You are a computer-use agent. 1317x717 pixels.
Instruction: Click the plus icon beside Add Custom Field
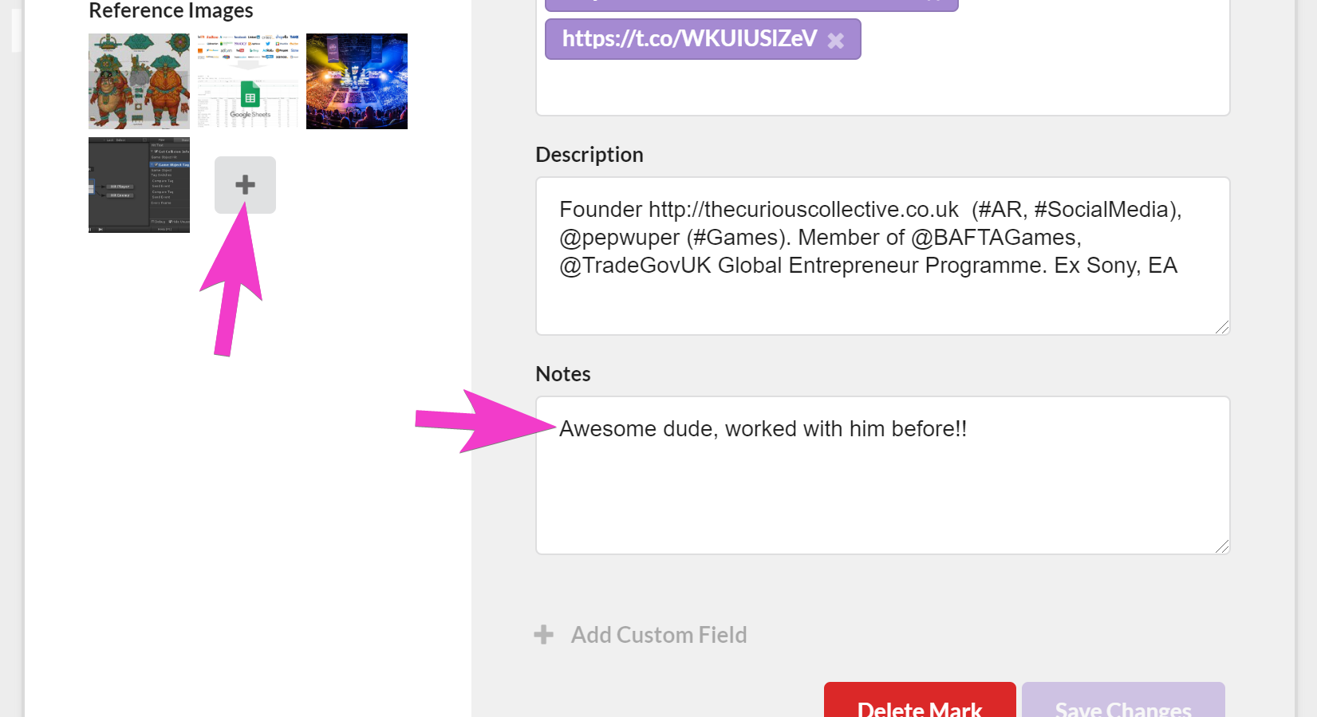(x=544, y=635)
